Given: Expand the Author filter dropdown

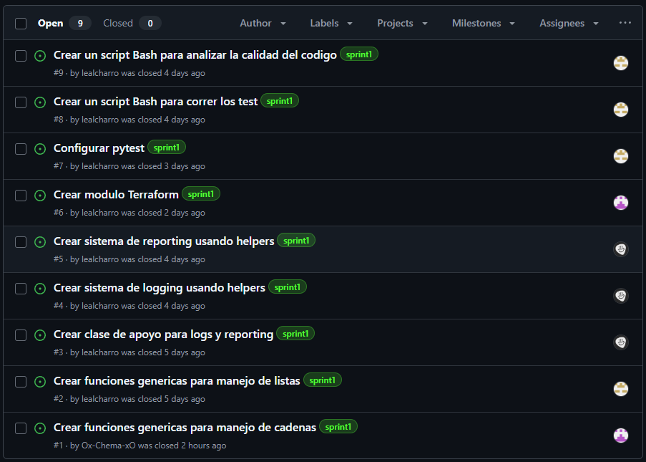Looking at the screenshot, I should click(263, 23).
